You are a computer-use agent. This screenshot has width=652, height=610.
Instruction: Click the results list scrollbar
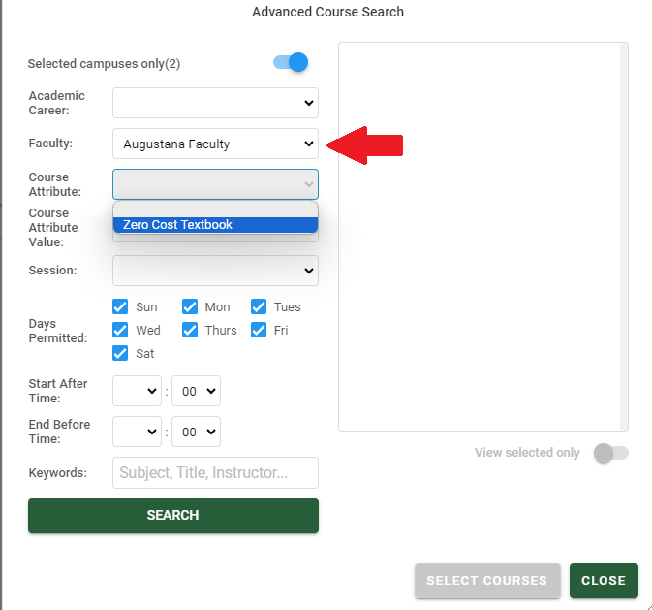[623, 236]
